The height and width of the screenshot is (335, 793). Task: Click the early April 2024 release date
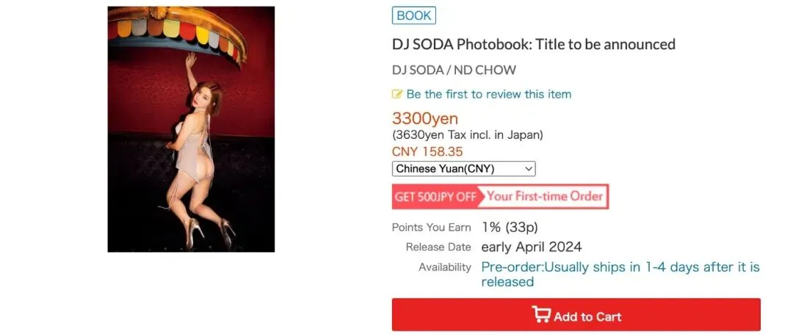coord(532,248)
